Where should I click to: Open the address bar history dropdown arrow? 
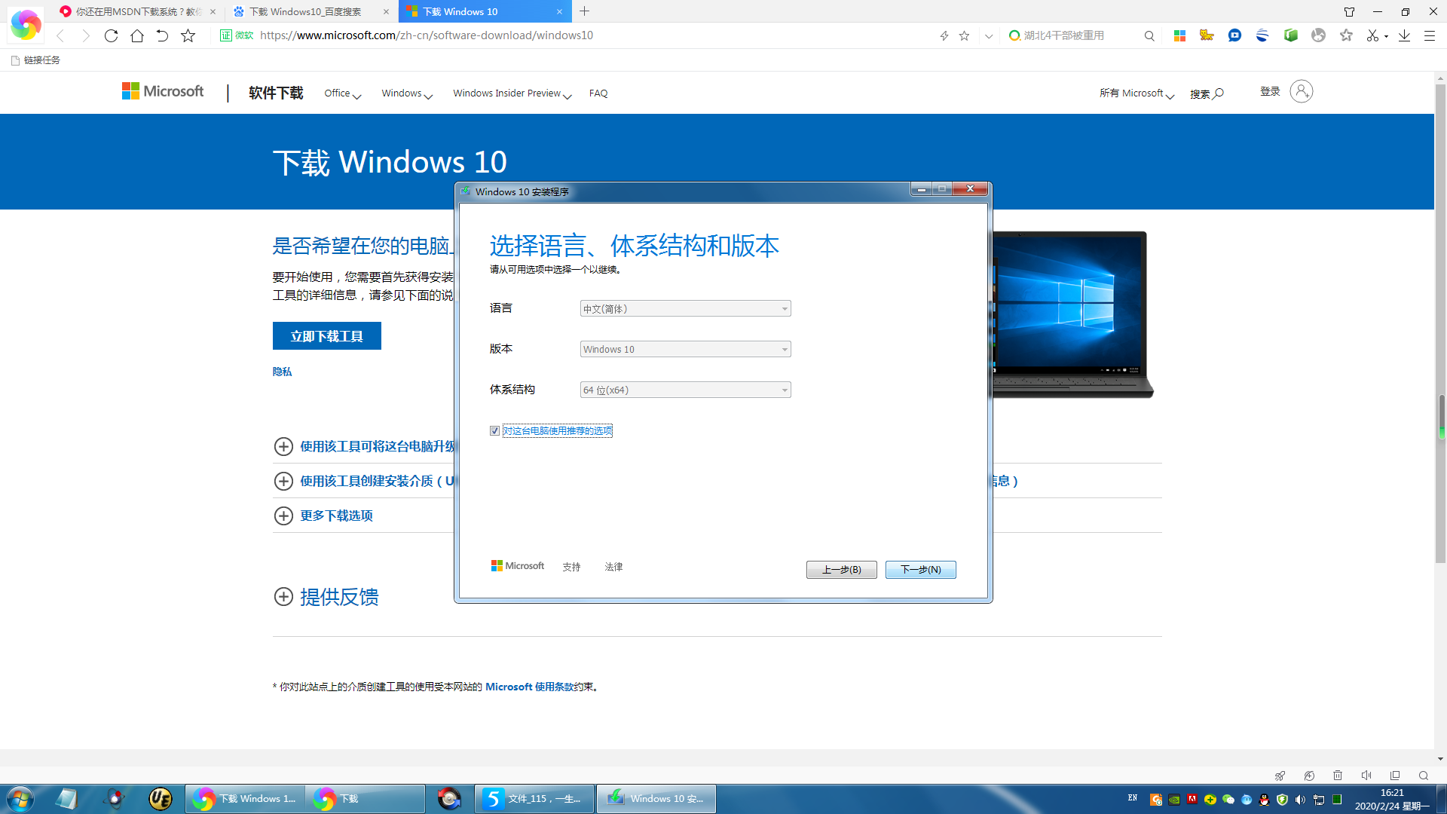989,35
